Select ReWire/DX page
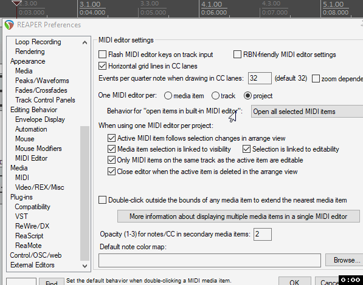Viewport: 363px width, 285px height. (32, 226)
